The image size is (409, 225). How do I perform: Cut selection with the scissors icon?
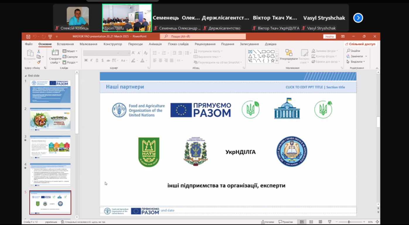38,51
